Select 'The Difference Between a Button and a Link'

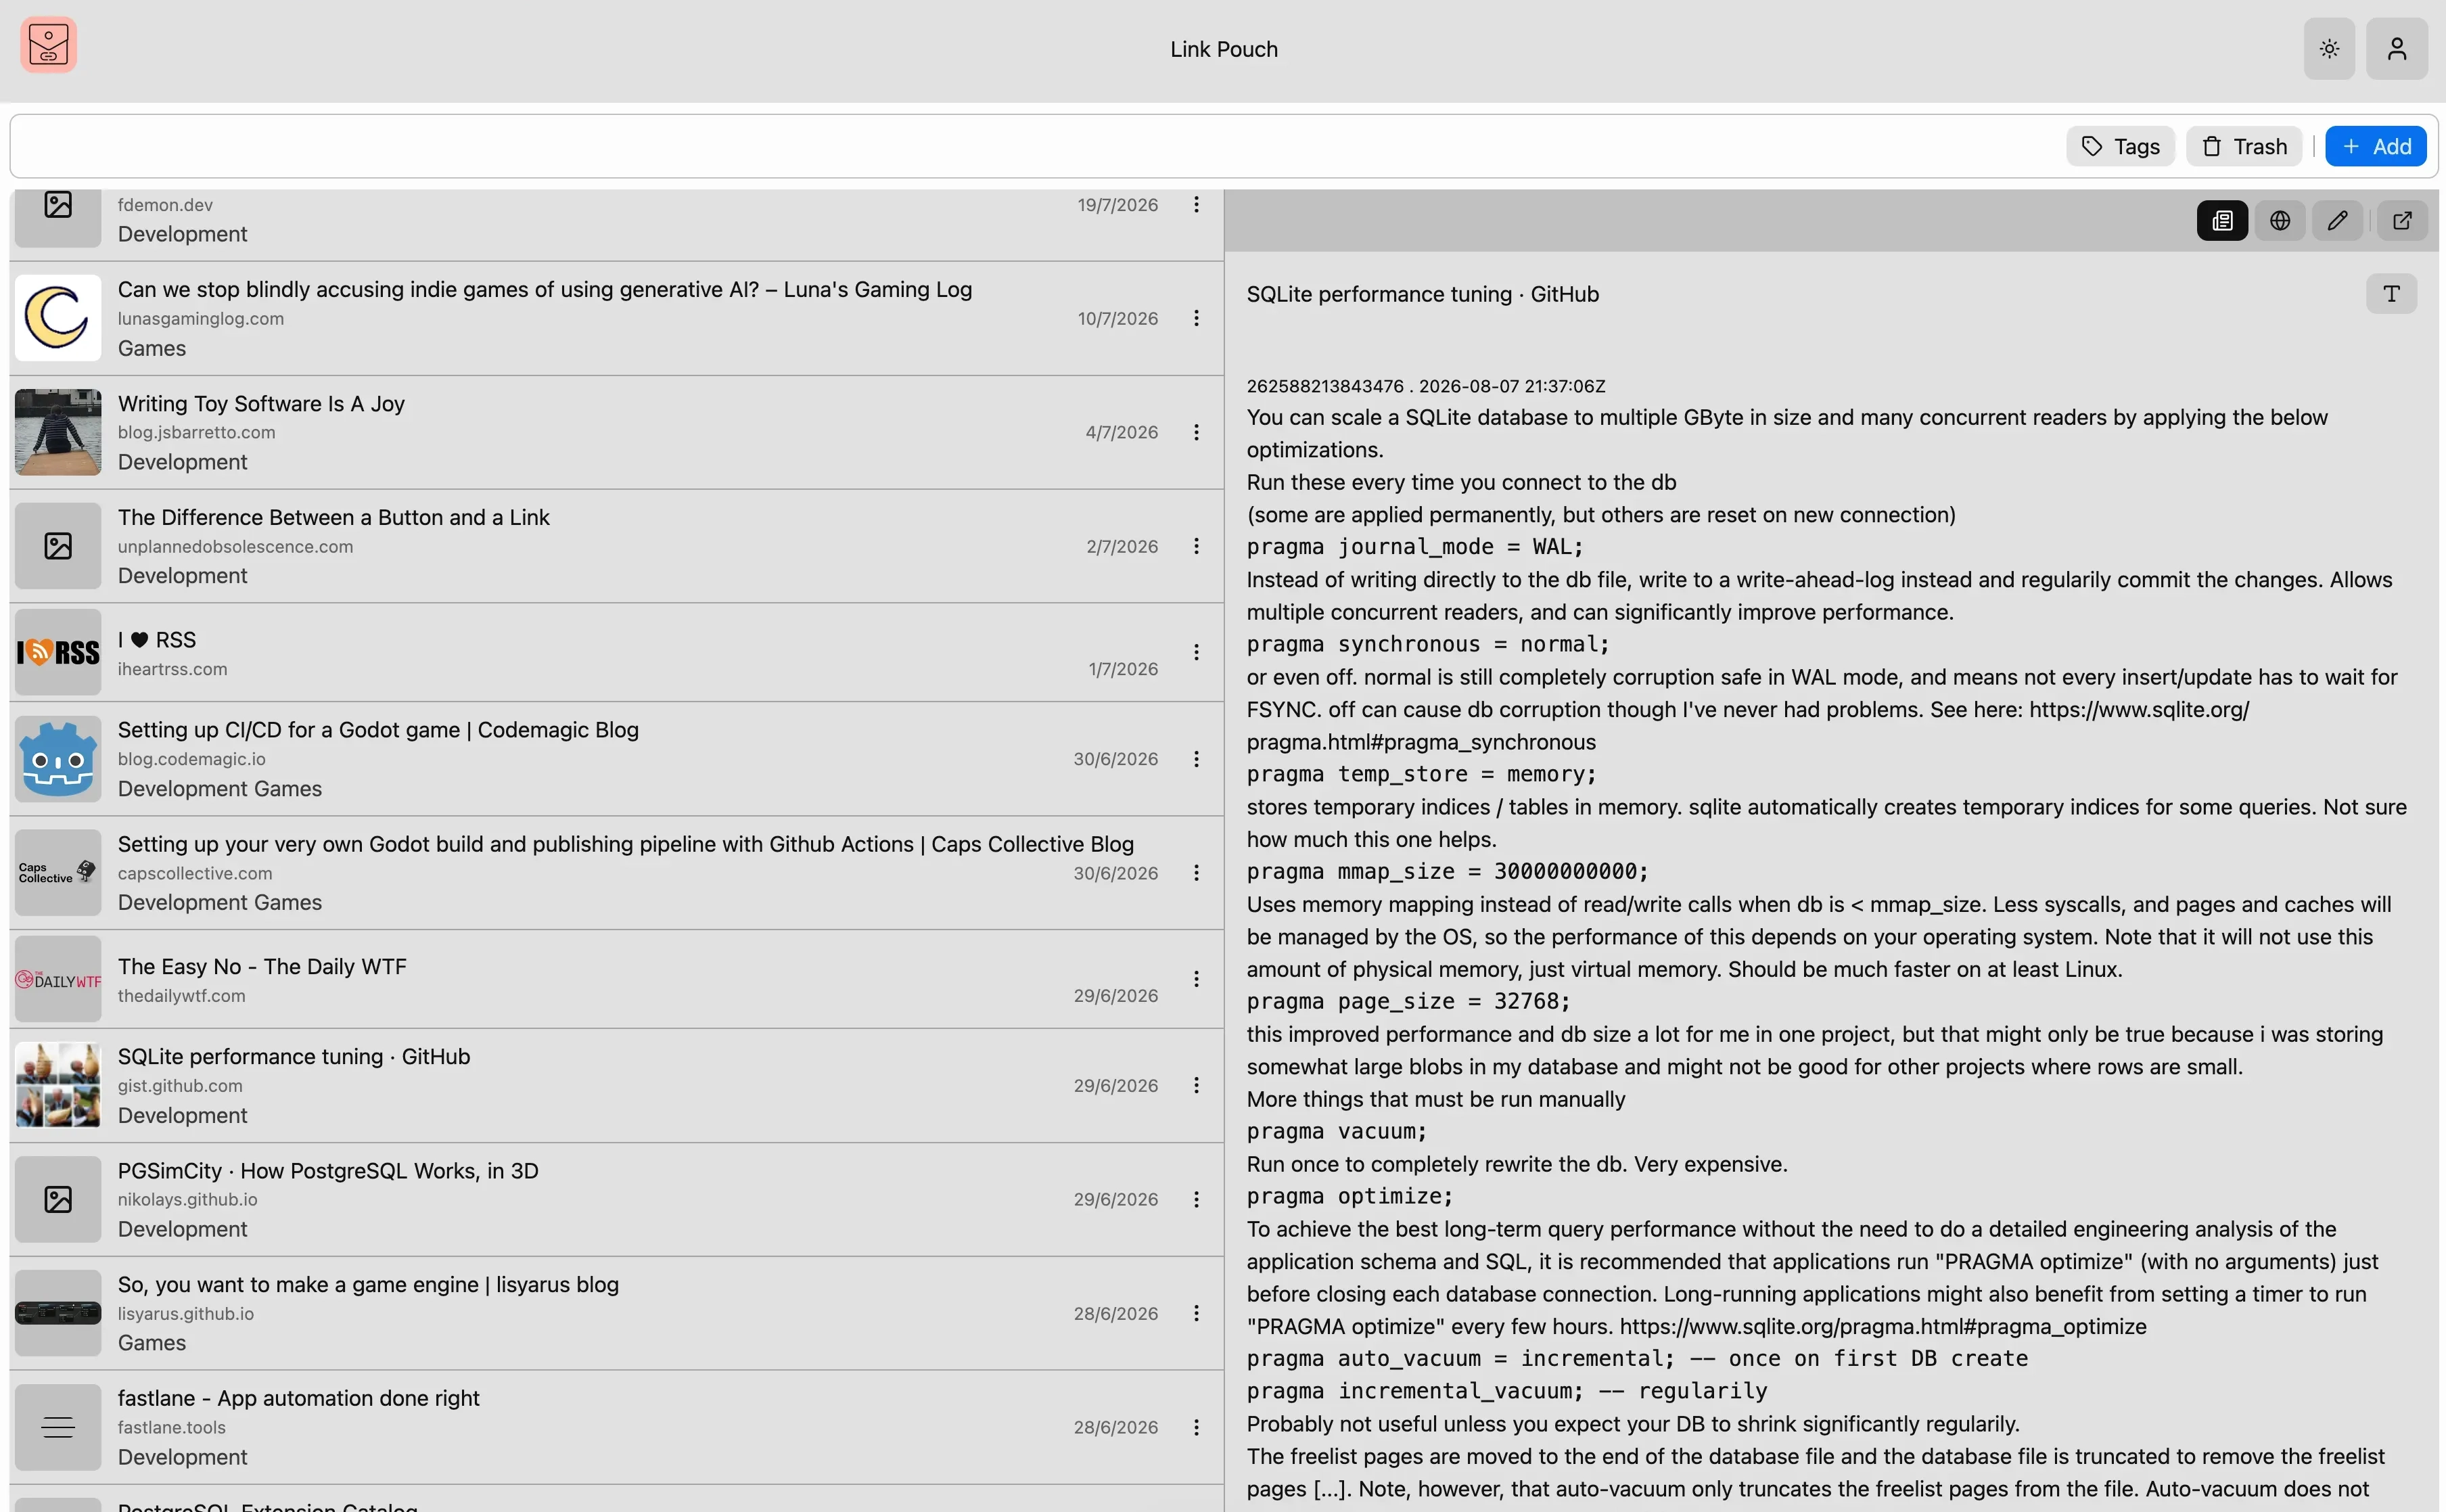tap(334, 518)
